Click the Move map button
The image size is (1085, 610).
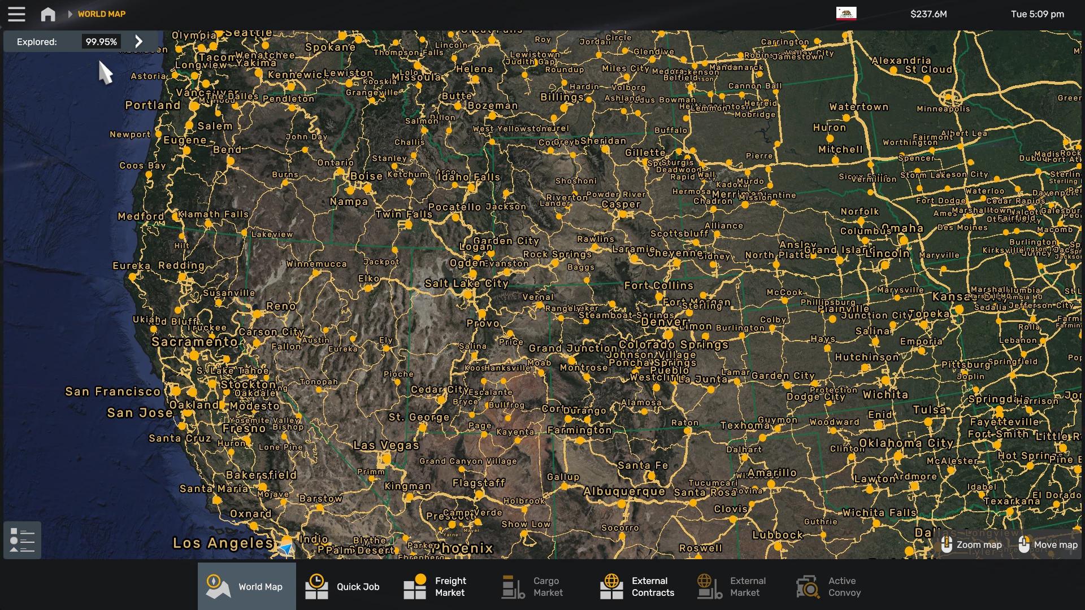(1048, 544)
